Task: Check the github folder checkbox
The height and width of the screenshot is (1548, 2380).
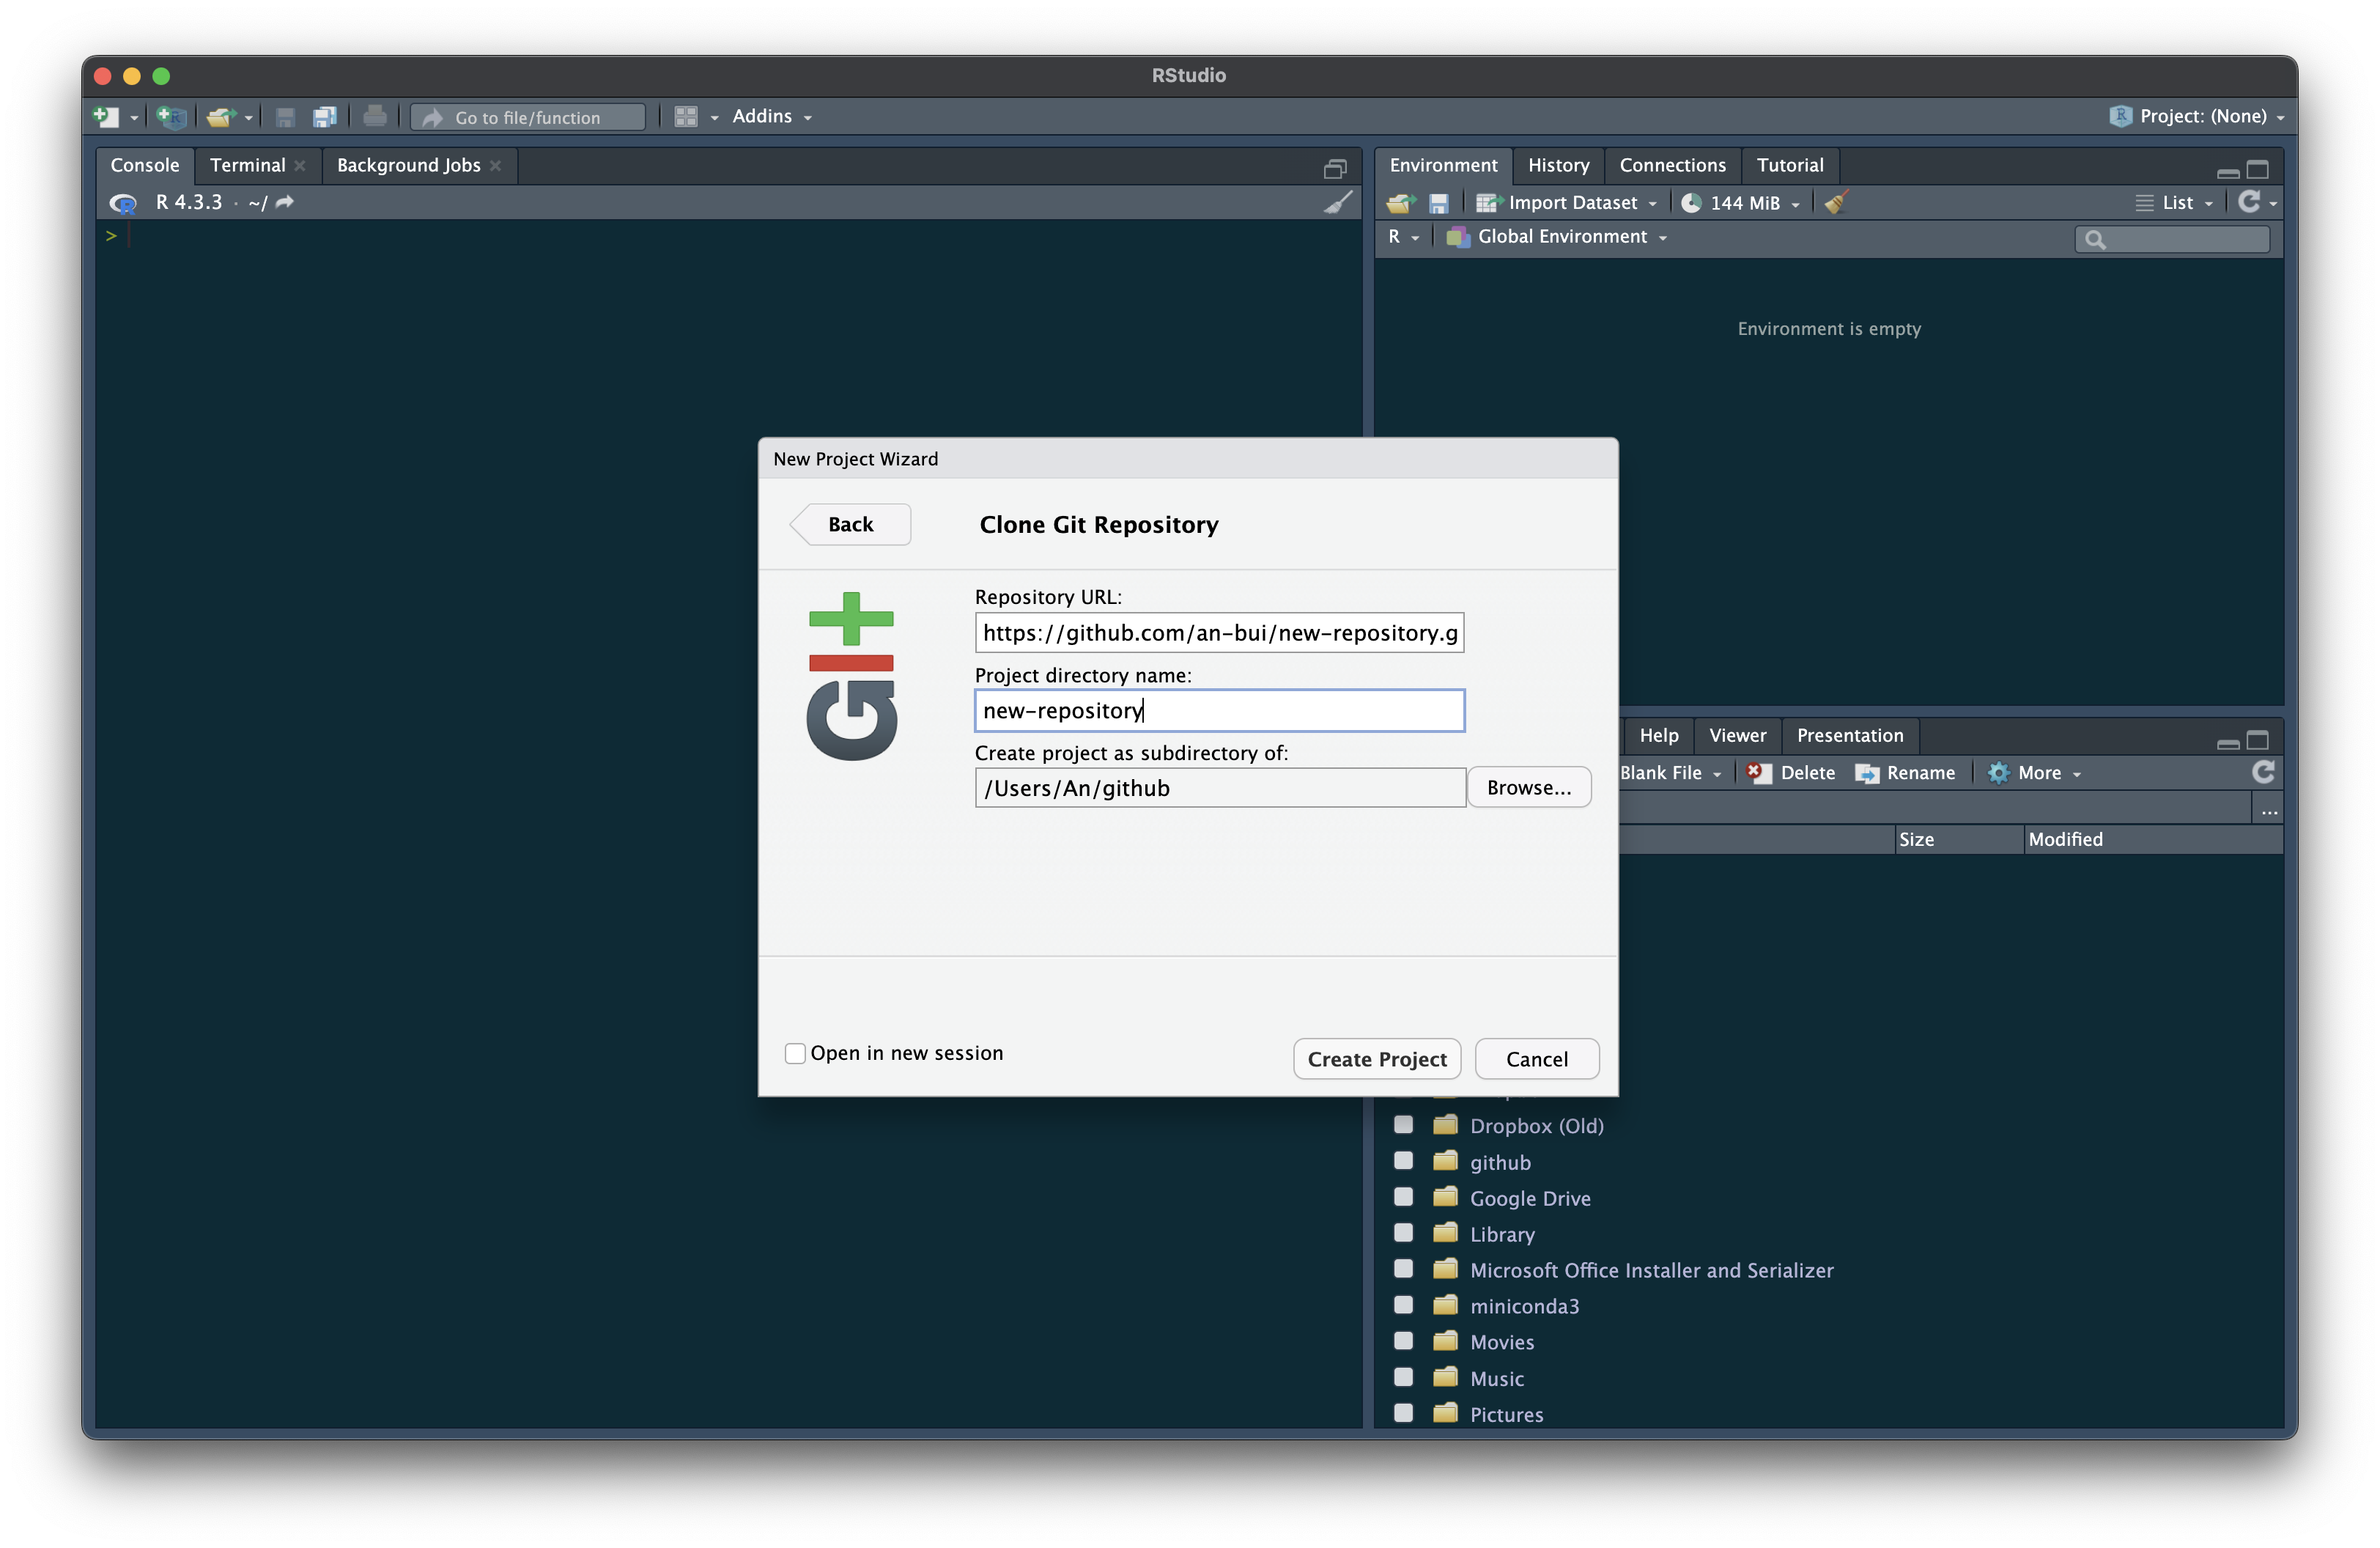Action: point(1404,1161)
